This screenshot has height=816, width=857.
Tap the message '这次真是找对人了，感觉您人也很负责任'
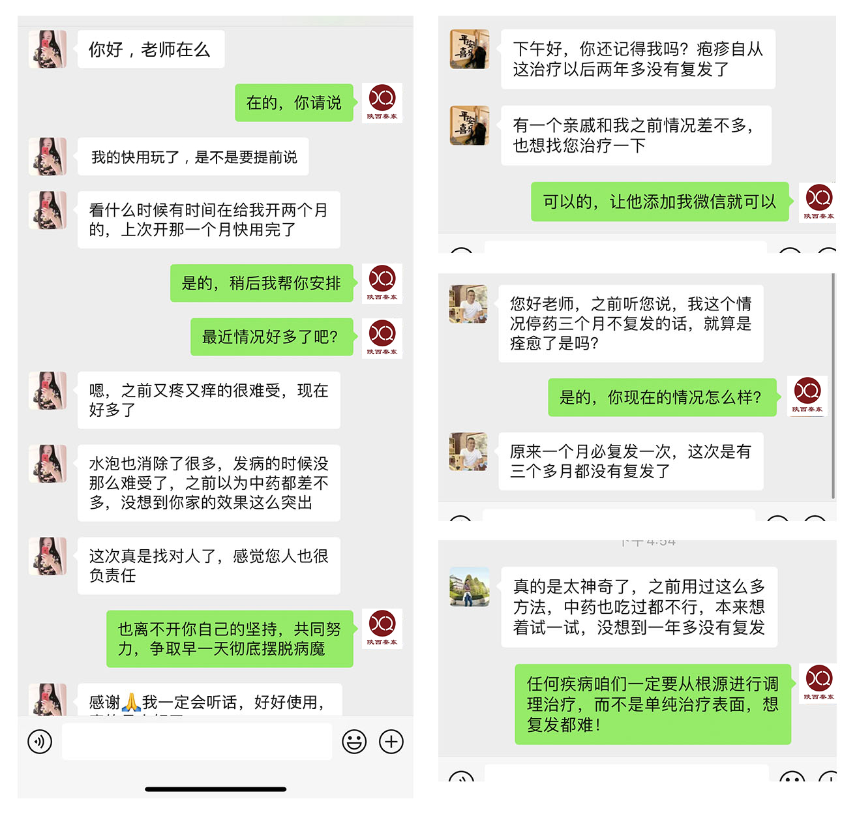209,566
